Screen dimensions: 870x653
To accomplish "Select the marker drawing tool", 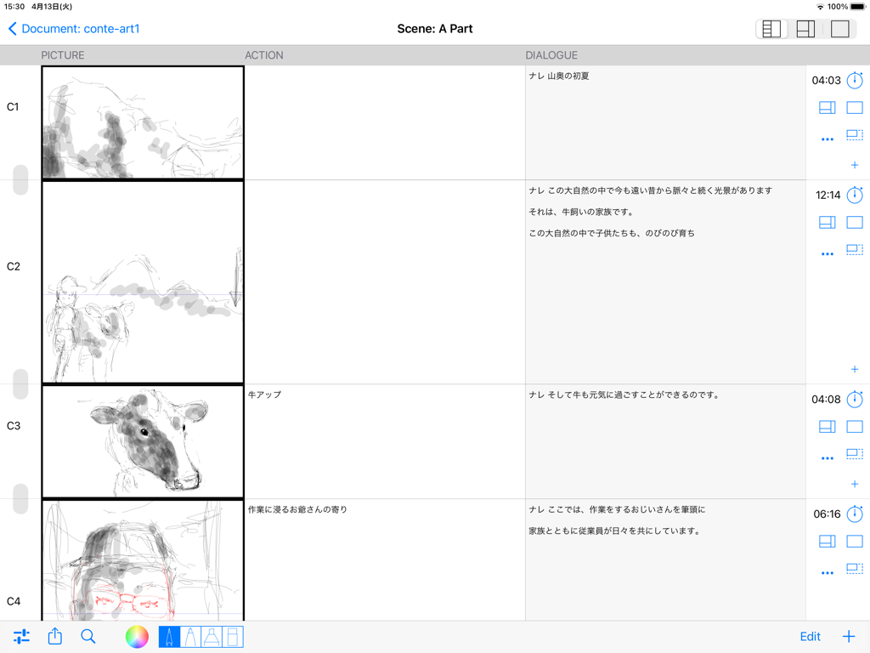I will pos(210,636).
